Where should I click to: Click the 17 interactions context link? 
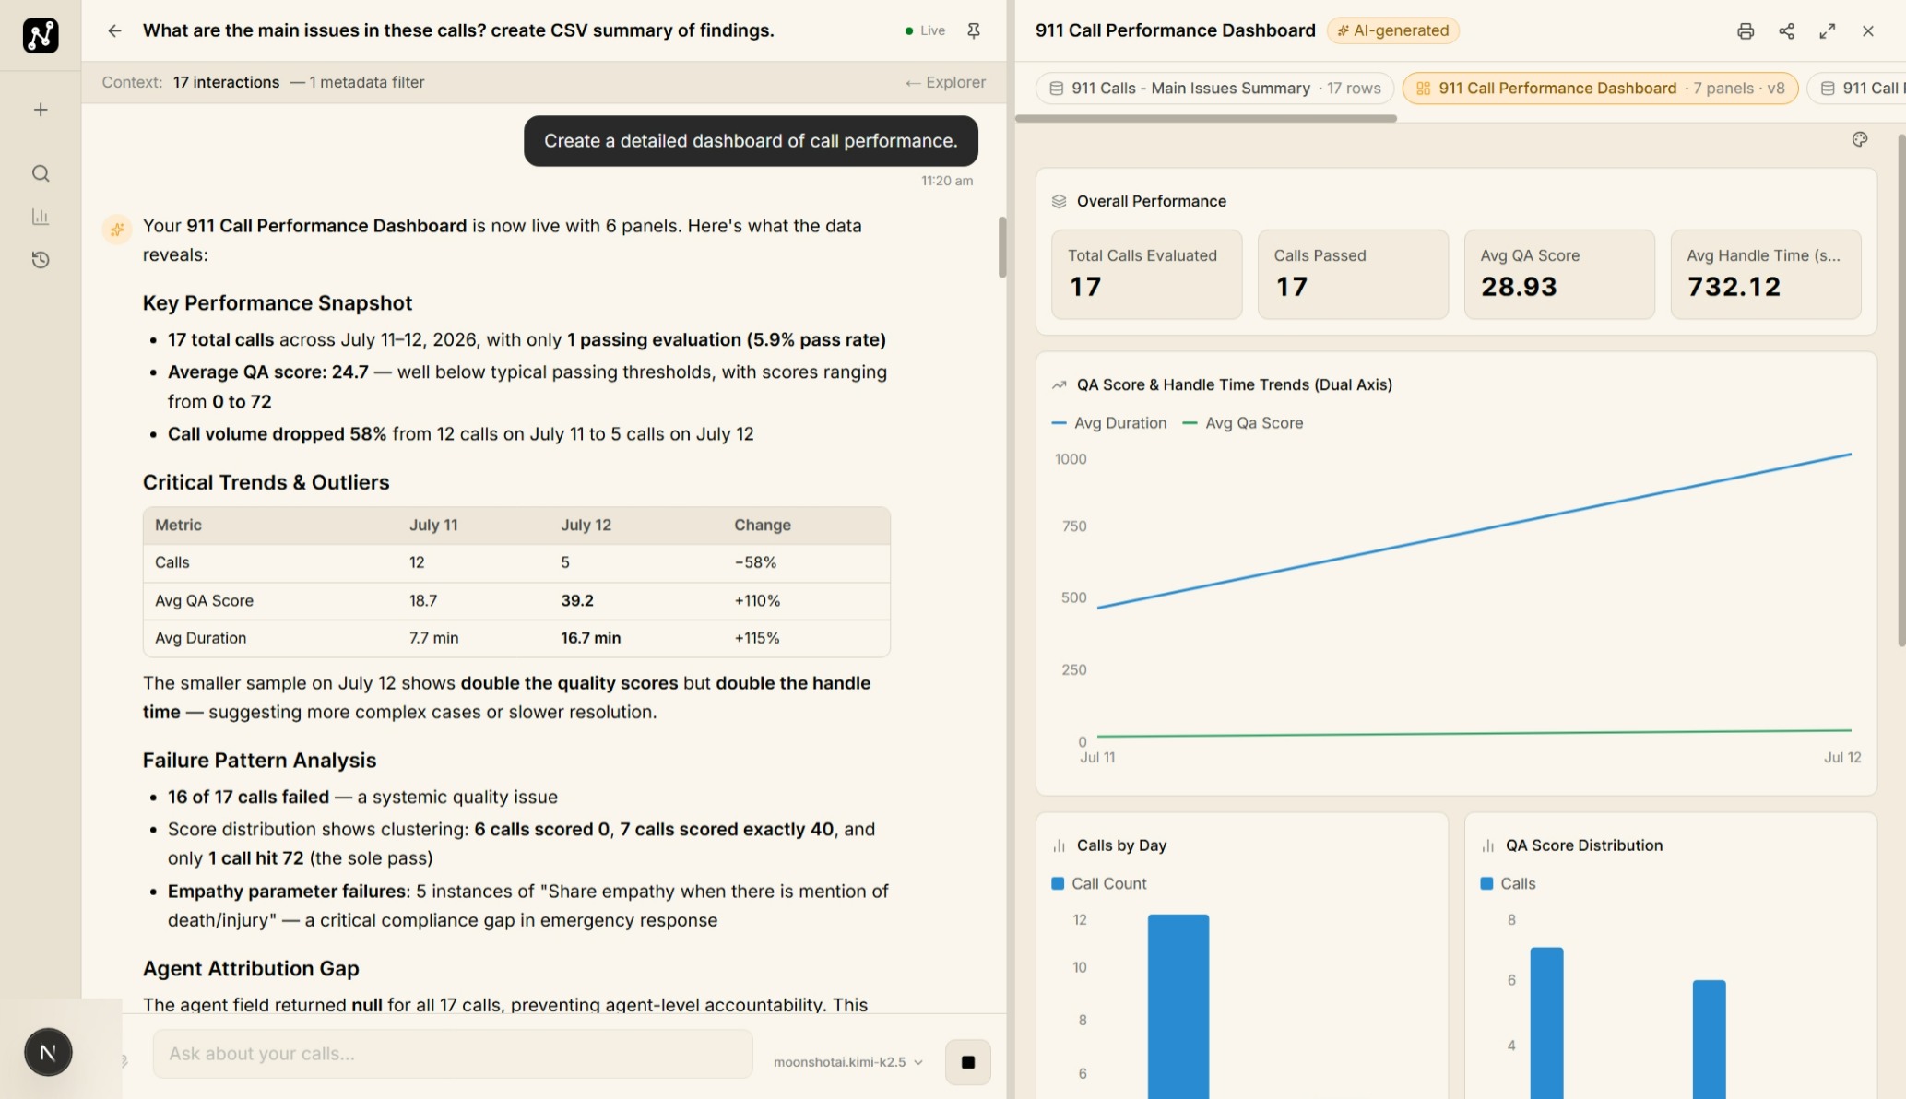(x=226, y=82)
